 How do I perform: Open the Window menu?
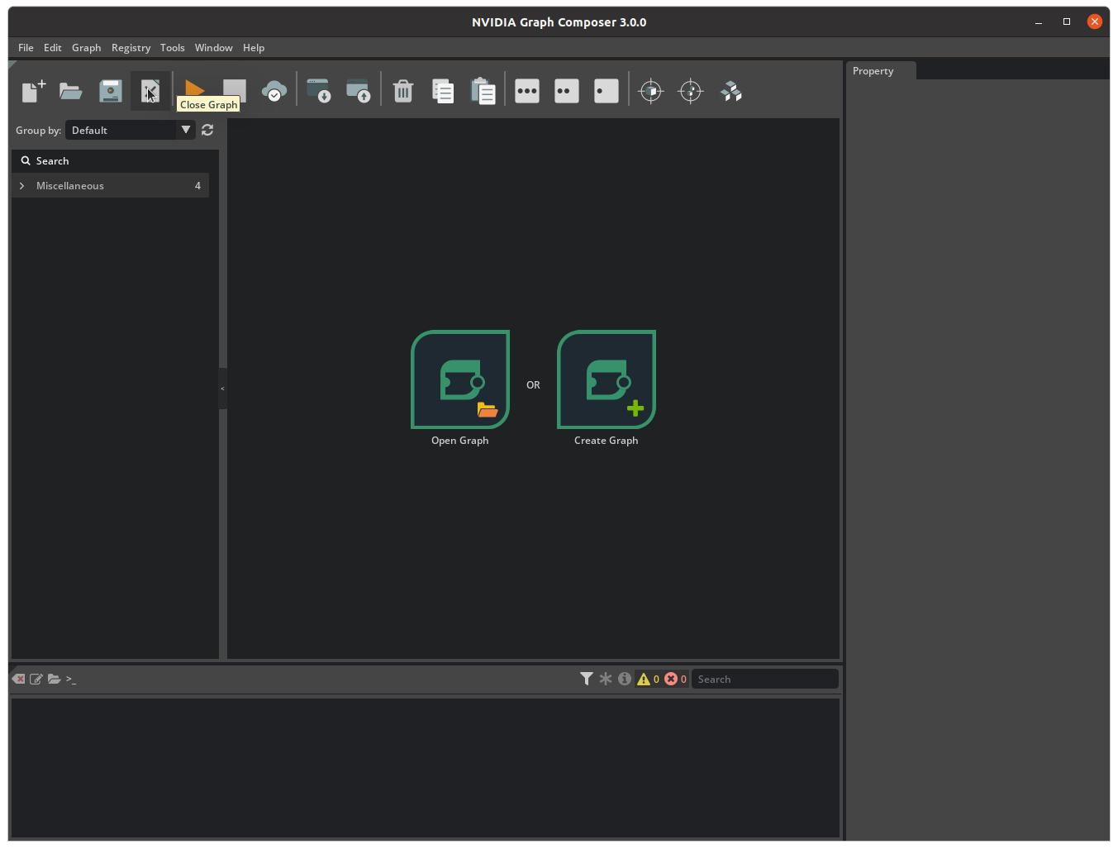[214, 48]
